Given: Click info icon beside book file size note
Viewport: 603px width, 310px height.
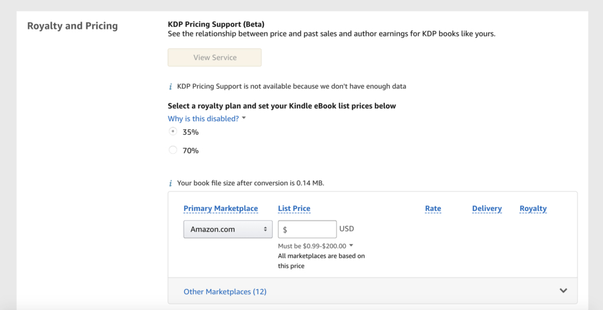Looking at the screenshot, I should [171, 183].
